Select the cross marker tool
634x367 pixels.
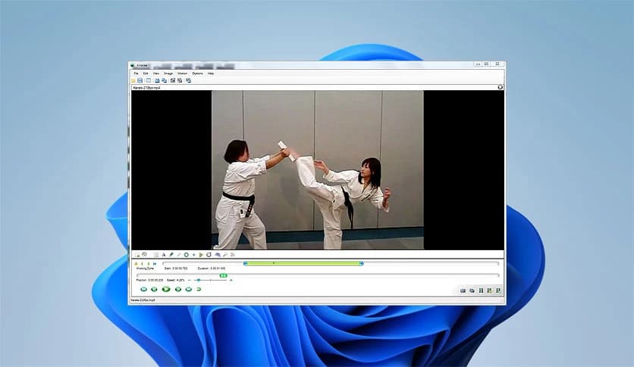pos(193,255)
